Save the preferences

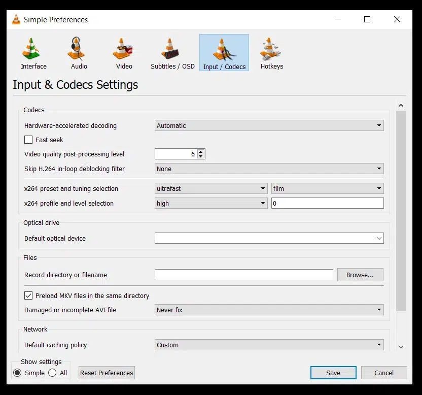click(333, 373)
